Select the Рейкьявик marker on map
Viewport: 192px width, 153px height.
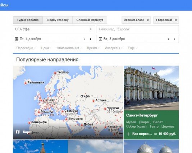click(26, 83)
